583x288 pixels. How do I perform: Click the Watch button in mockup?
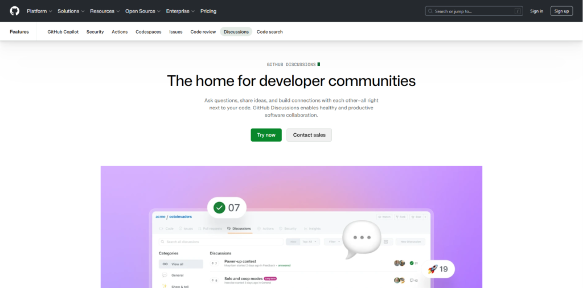384,217
